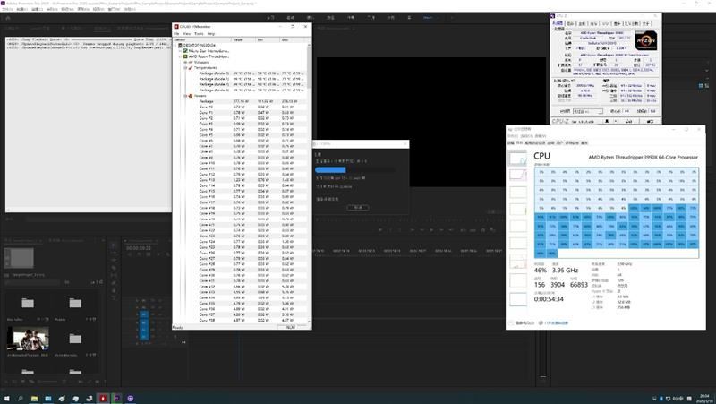The height and width of the screenshot is (404, 716).
Task: Switch to the first CPU-Z tab (Processor)
Action: click(x=558, y=23)
